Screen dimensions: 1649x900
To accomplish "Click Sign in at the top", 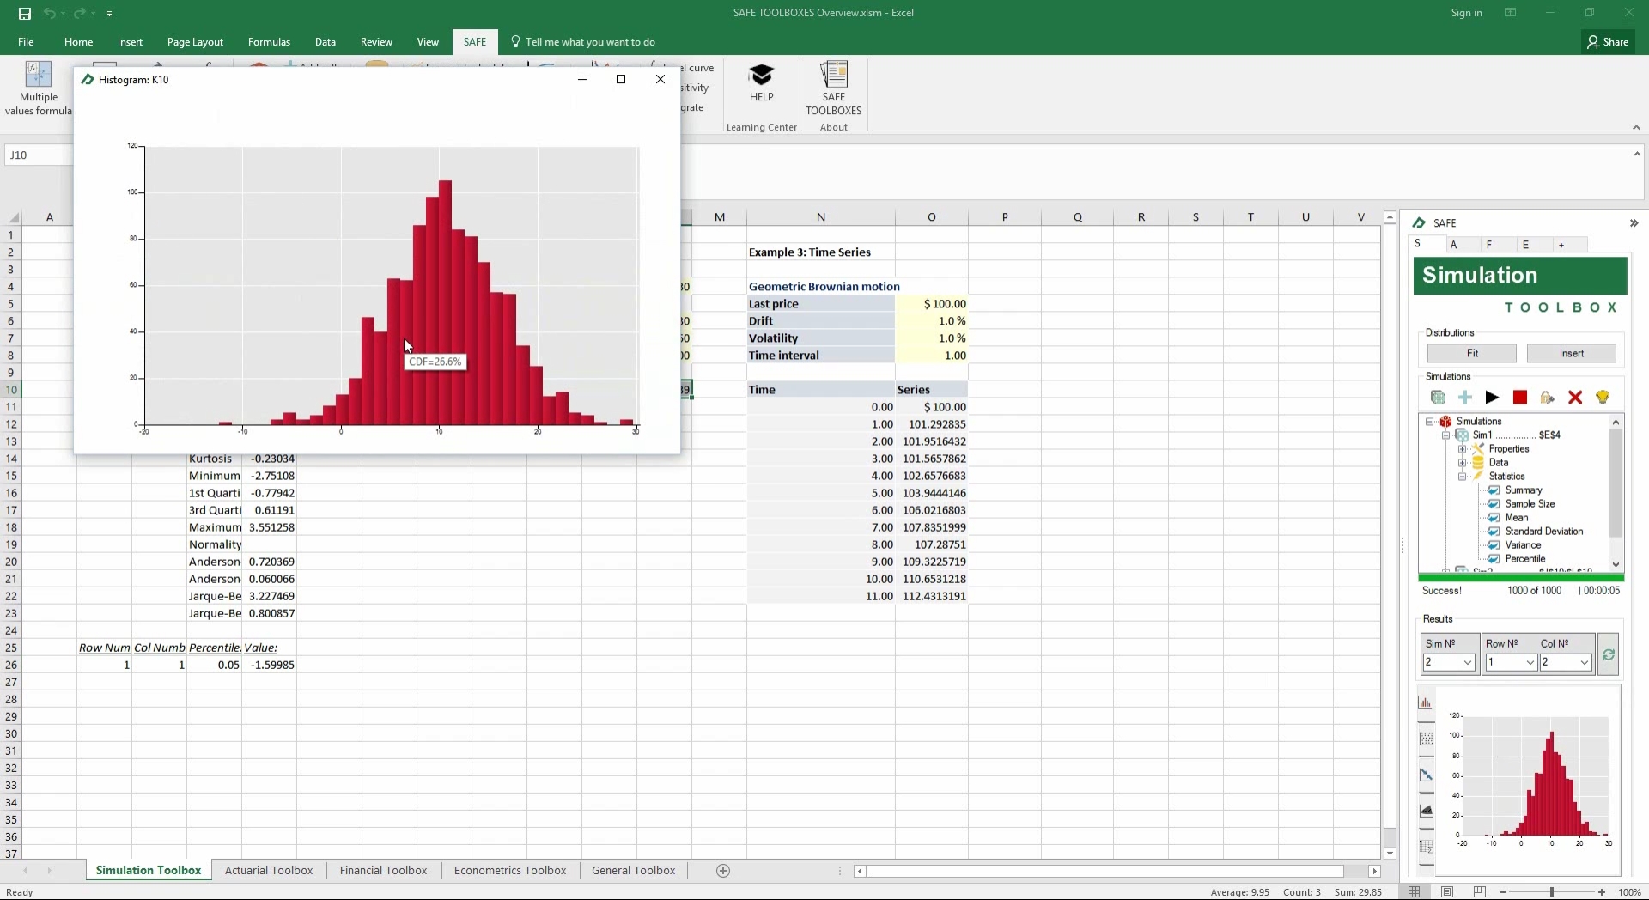I will point(1466,13).
